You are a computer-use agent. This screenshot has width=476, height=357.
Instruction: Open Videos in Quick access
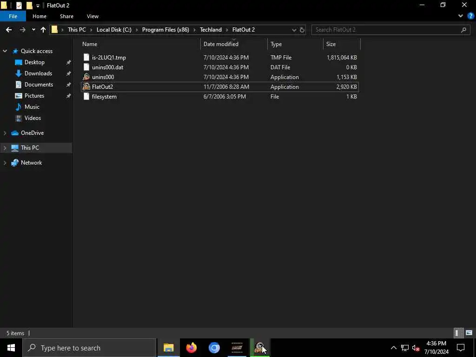(x=33, y=118)
